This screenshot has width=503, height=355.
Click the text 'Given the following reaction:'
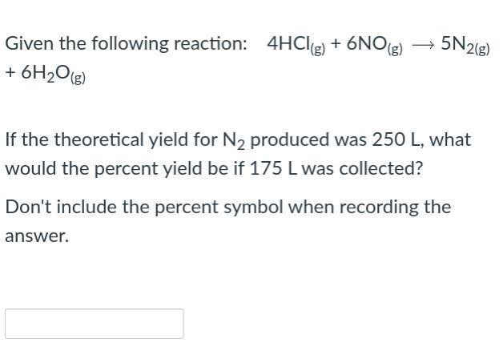point(126,44)
